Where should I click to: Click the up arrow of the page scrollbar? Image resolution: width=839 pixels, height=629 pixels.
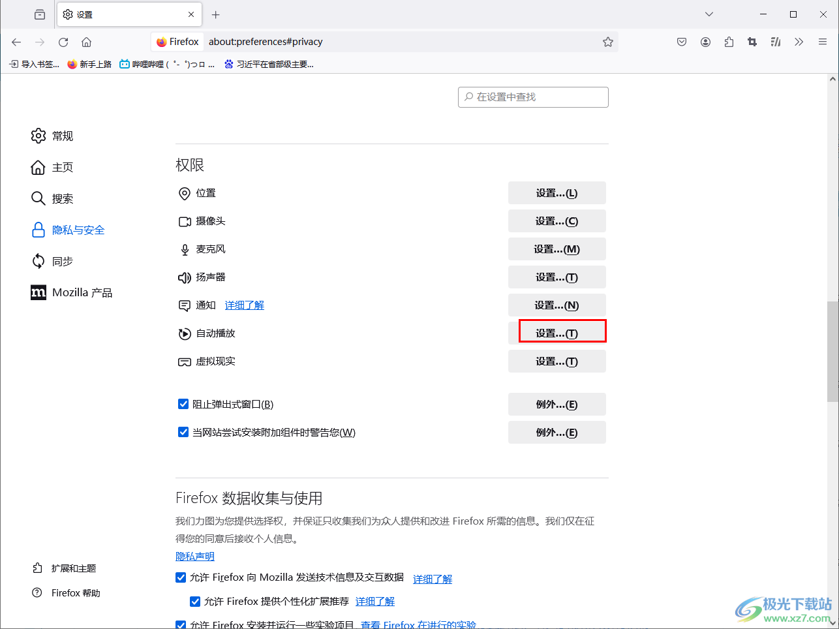click(832, 80)
